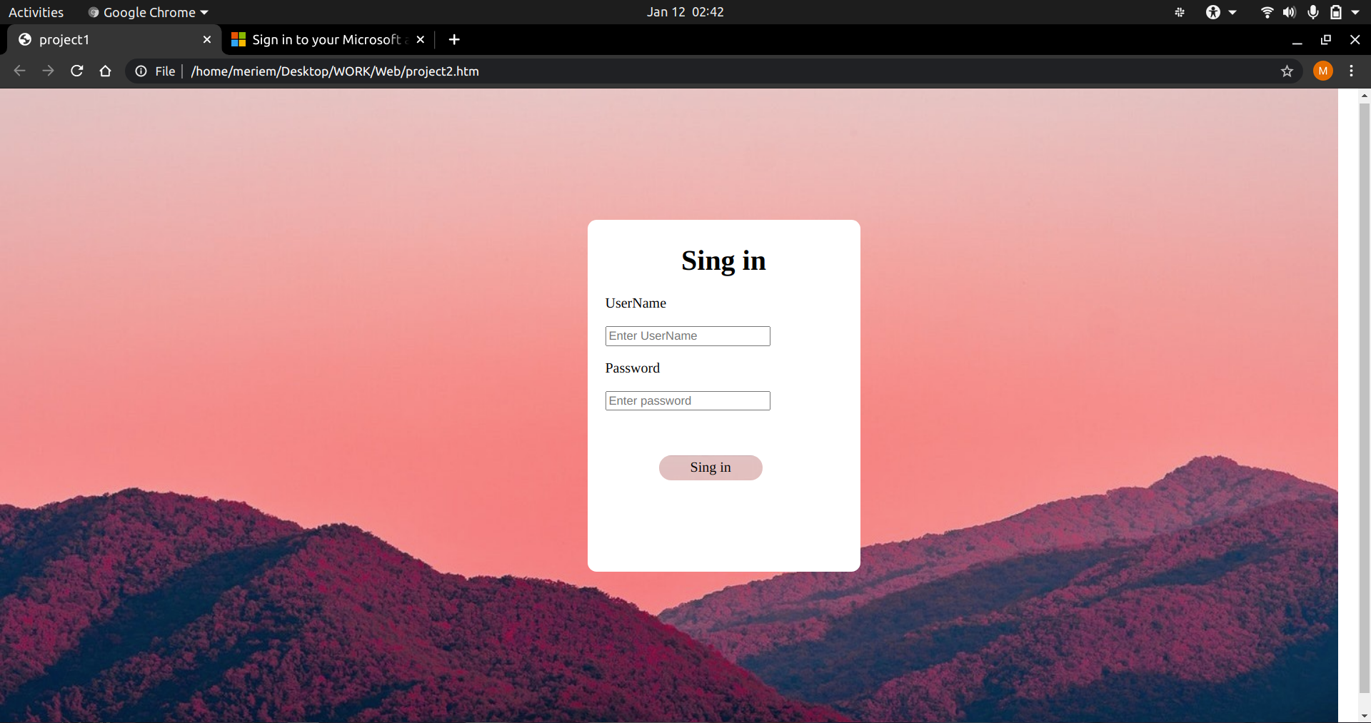This screenshot has height=723, width=1371.
Task: Click the forward navigation arrow
Action: [48, 71]
